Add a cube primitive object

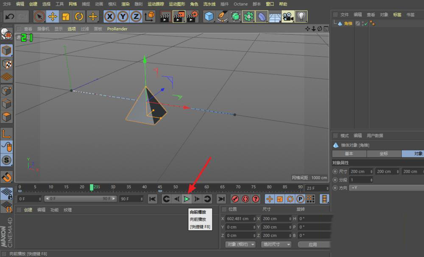209,17
